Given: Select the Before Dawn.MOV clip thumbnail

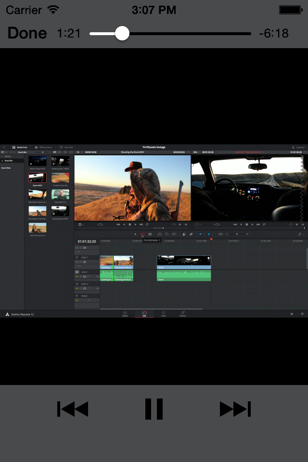Looking at the screenshot, I should pyautogui.click(x=38, y=161).
